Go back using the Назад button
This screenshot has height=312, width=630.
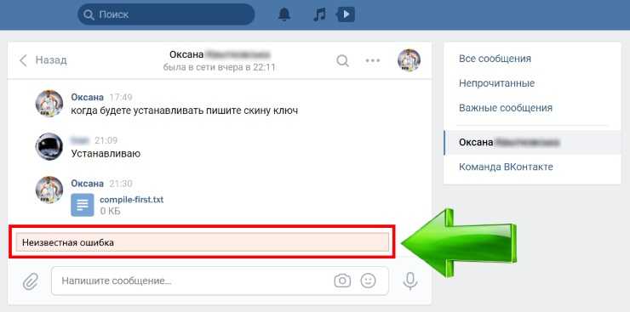pos(43,60)
